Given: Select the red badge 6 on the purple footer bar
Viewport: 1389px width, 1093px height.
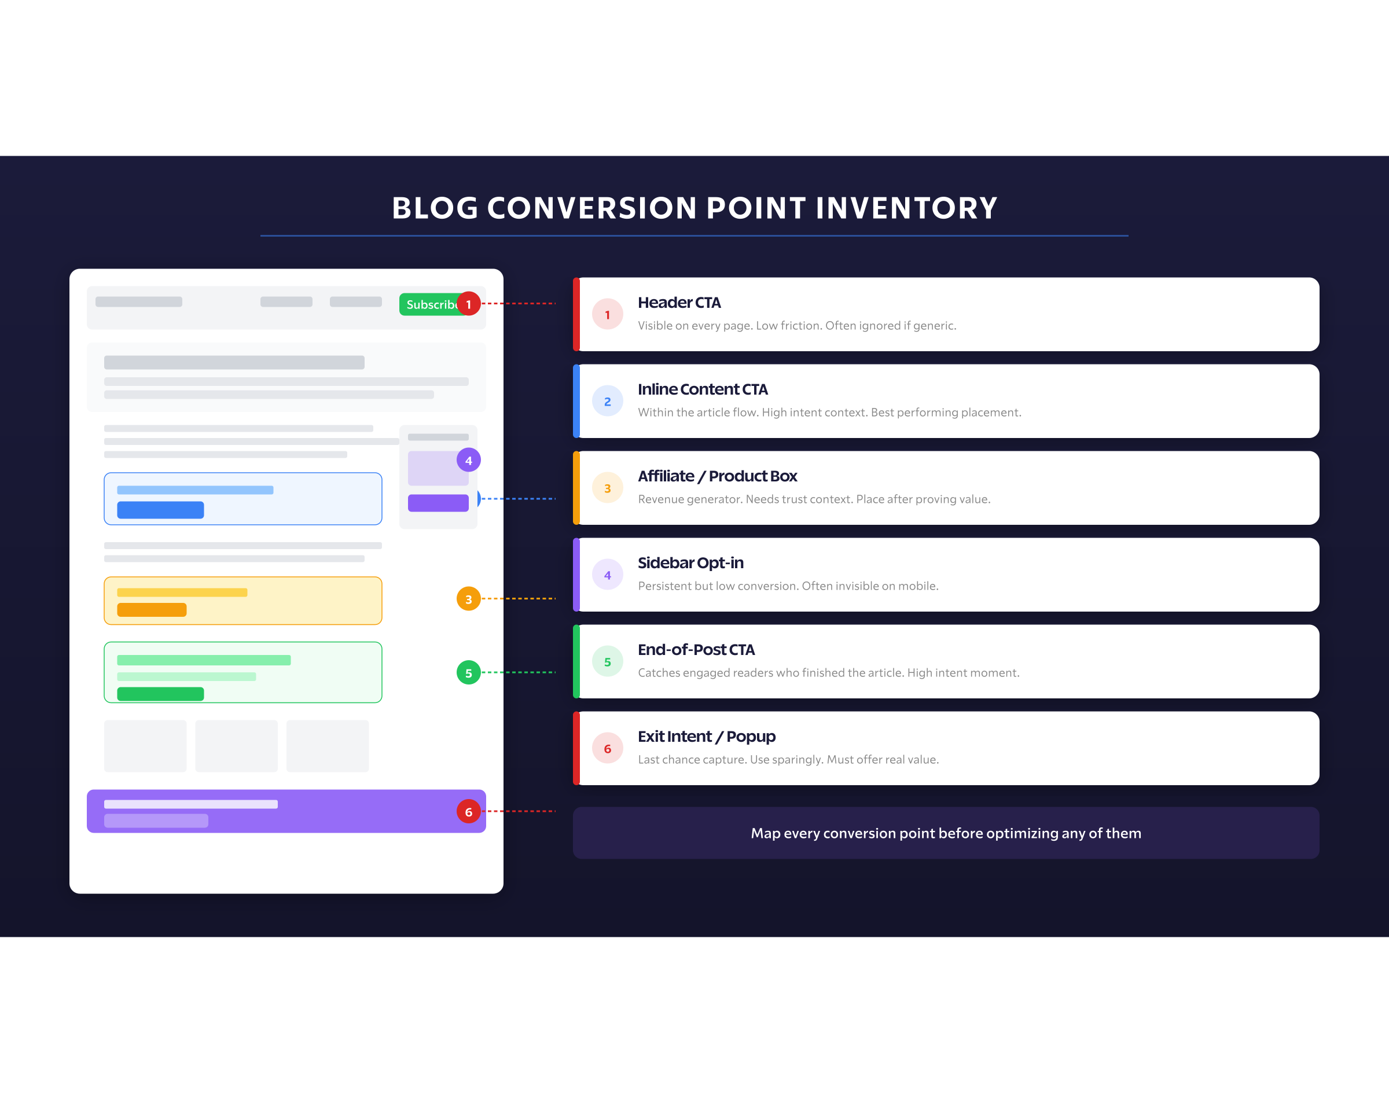Looking at the screenshot, I should click(469, 811).
